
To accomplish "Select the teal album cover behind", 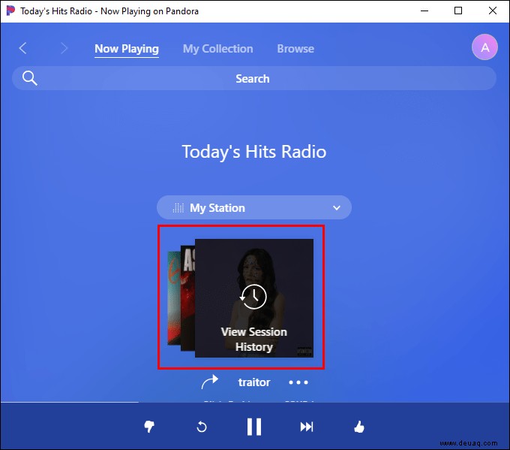I will point(174,298).
